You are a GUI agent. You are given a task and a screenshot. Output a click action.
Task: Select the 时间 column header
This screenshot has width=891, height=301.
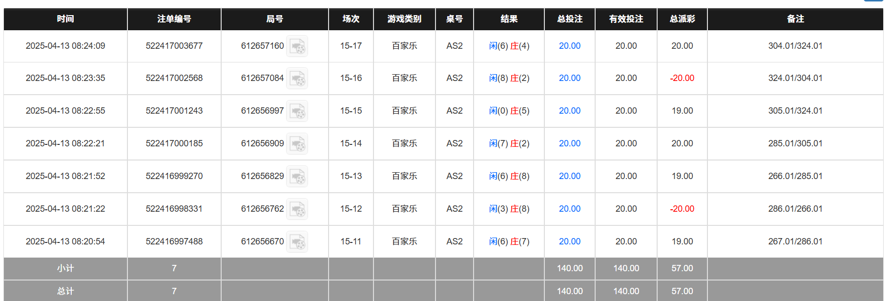[x=65, y=19]
